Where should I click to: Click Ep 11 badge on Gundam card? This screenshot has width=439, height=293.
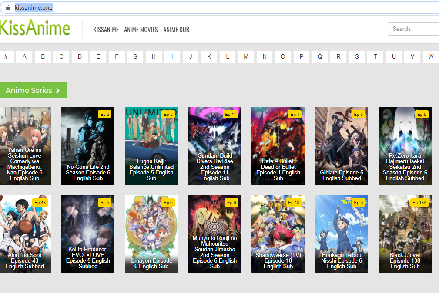[x=231, y=114]
